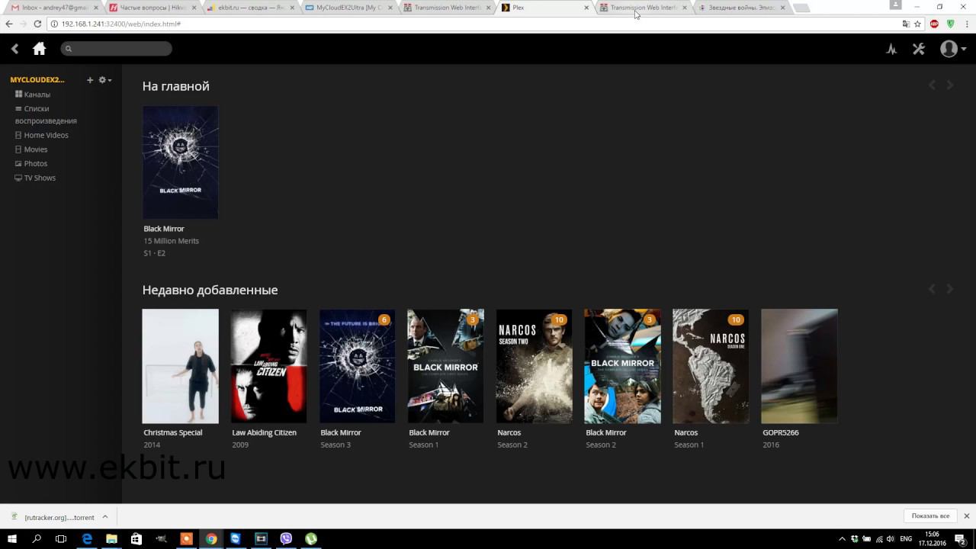Screen dimensions: 976x549
Task: Open the Windows Store taskbar icon
Action: click(x=136, y=539)
